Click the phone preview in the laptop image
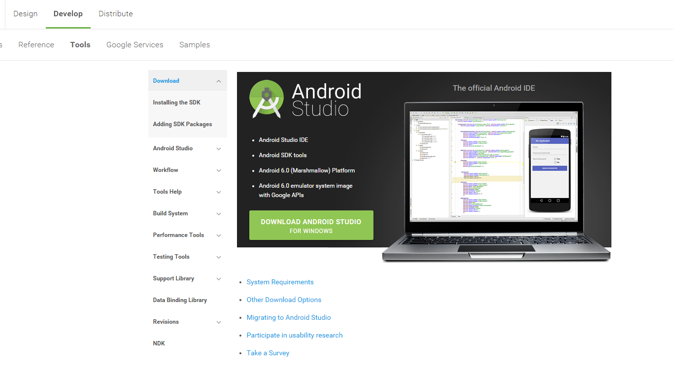The height and width of the screenshot is (373, 673). [x=551, y=170]
